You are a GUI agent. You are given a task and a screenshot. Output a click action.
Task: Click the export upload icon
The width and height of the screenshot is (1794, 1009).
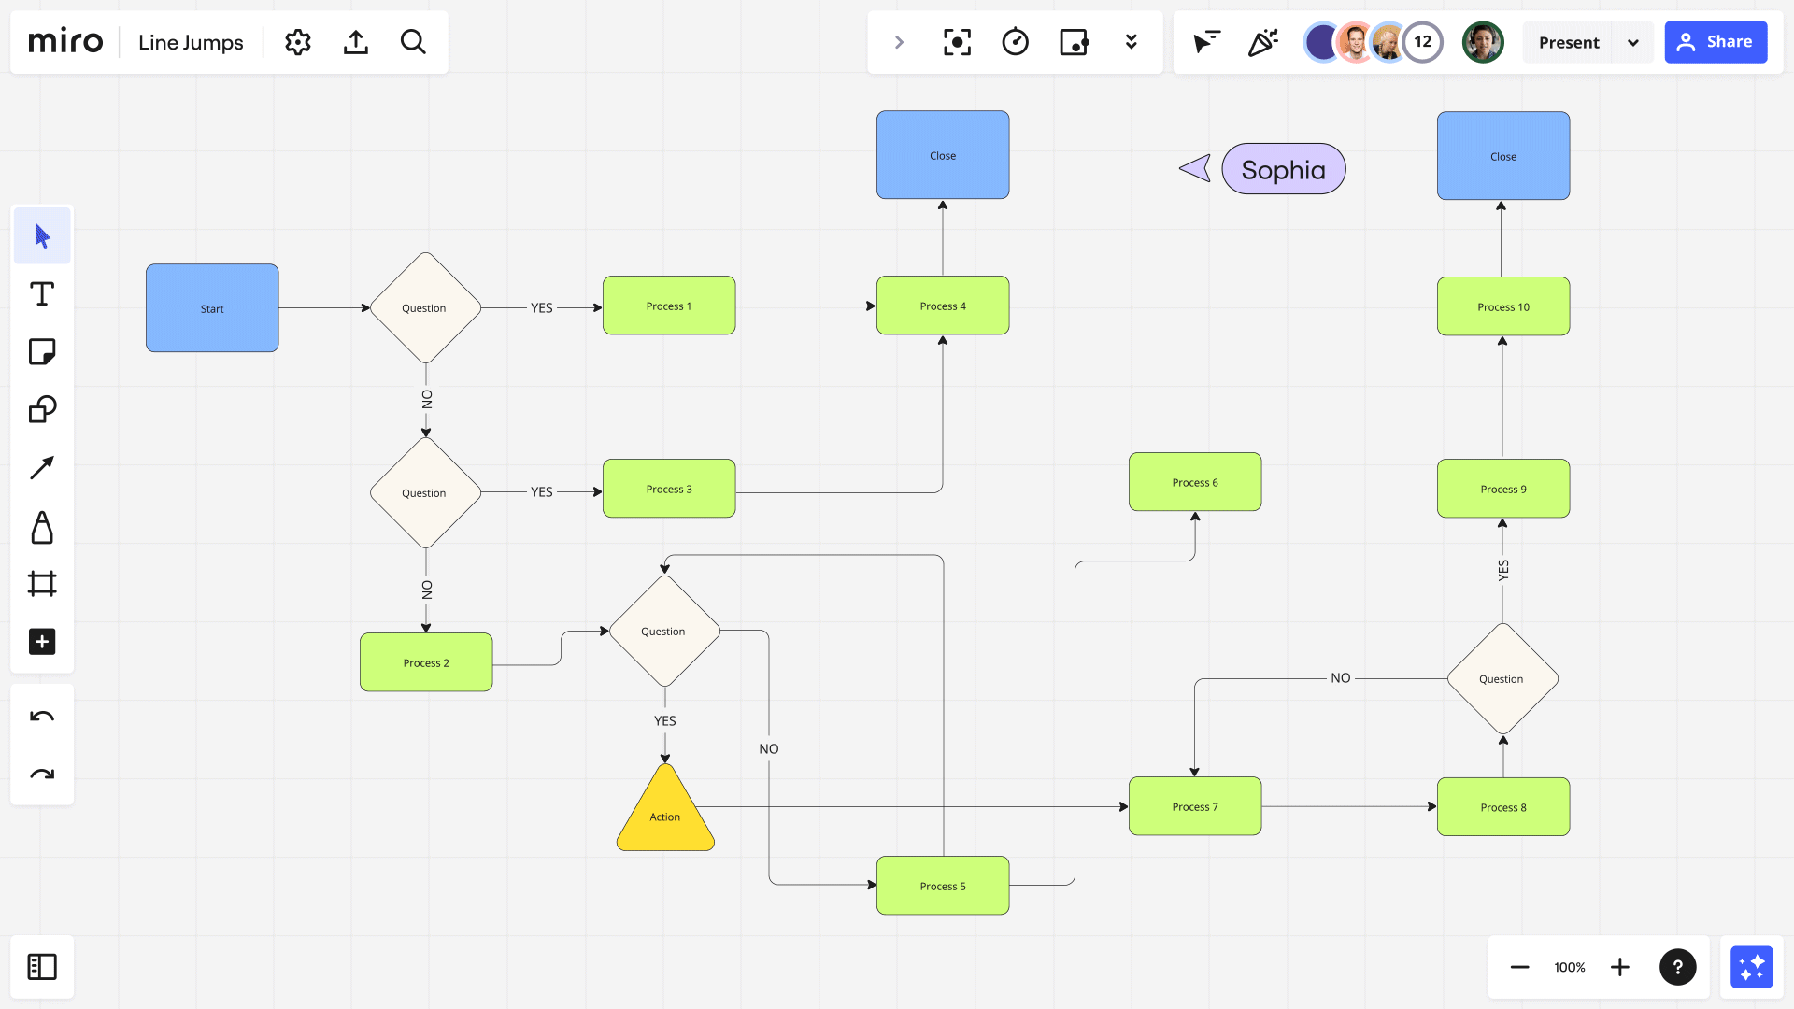coord(356,42)
